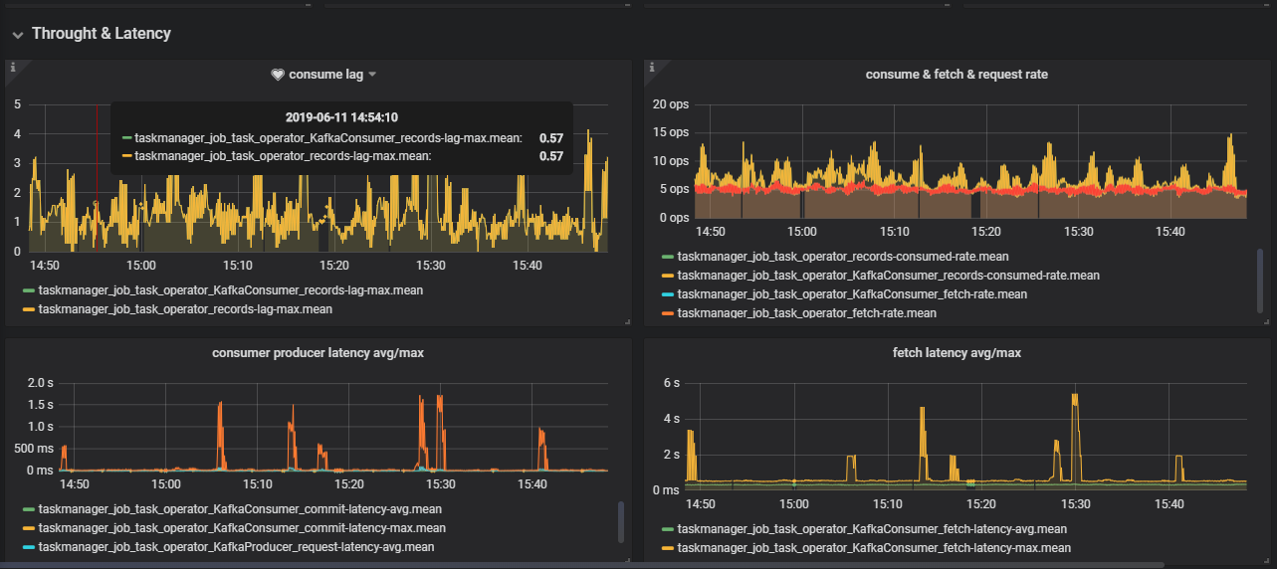
Task: Click 6 s axis label in fetch latency chart
Action: pyautogui.click(x=671, y=383)
